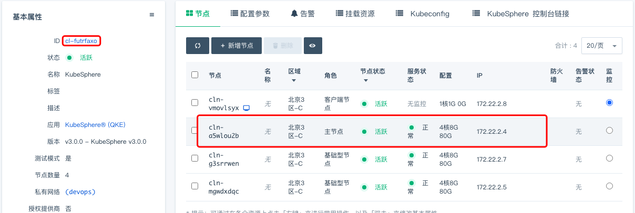Image resolution: width=635 pixels, height=213 pixels.
Task: Click the VNC monitor icon beside cln-vmovlsyx
Action: (246, 108)
